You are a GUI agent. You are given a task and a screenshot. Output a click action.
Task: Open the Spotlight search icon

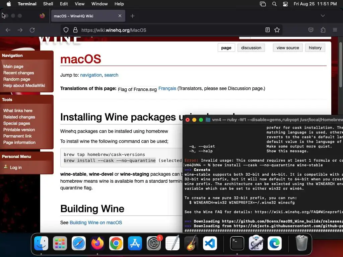pyautogui.click(x=274, y=4)
